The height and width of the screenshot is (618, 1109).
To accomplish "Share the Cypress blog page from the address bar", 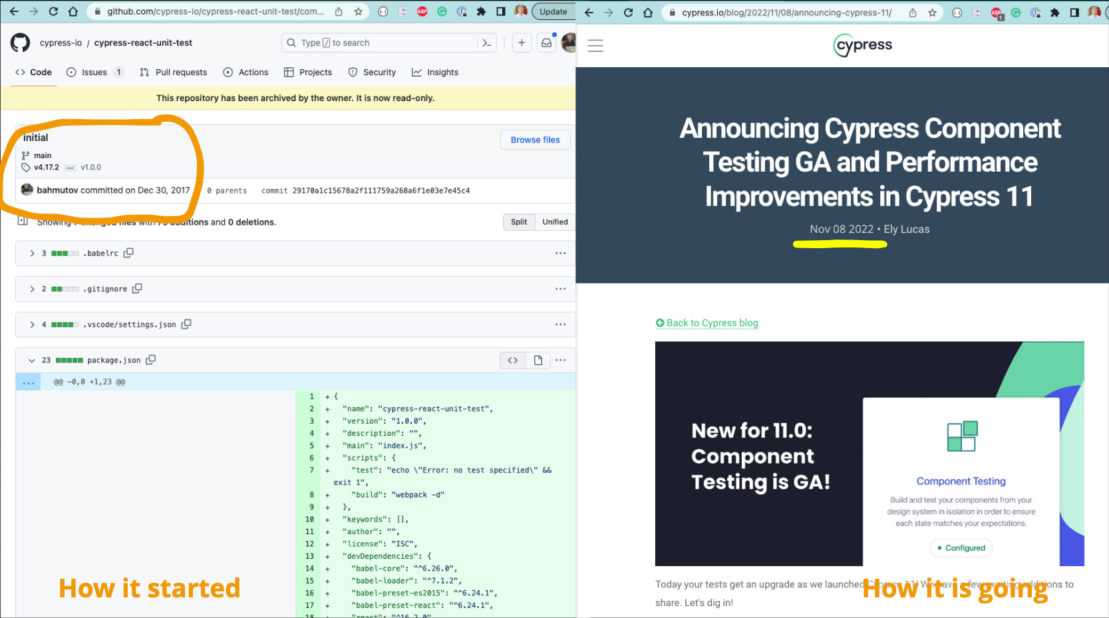I will 913,13.
